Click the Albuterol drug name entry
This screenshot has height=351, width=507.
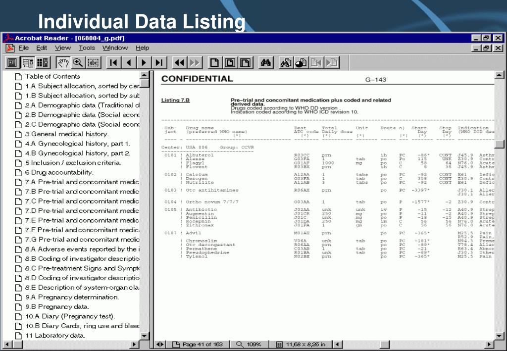tap(200, 155)
